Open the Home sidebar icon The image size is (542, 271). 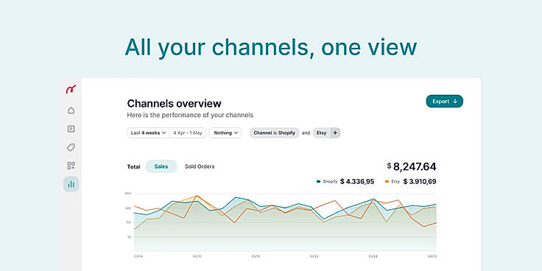[x=71, y=110]
